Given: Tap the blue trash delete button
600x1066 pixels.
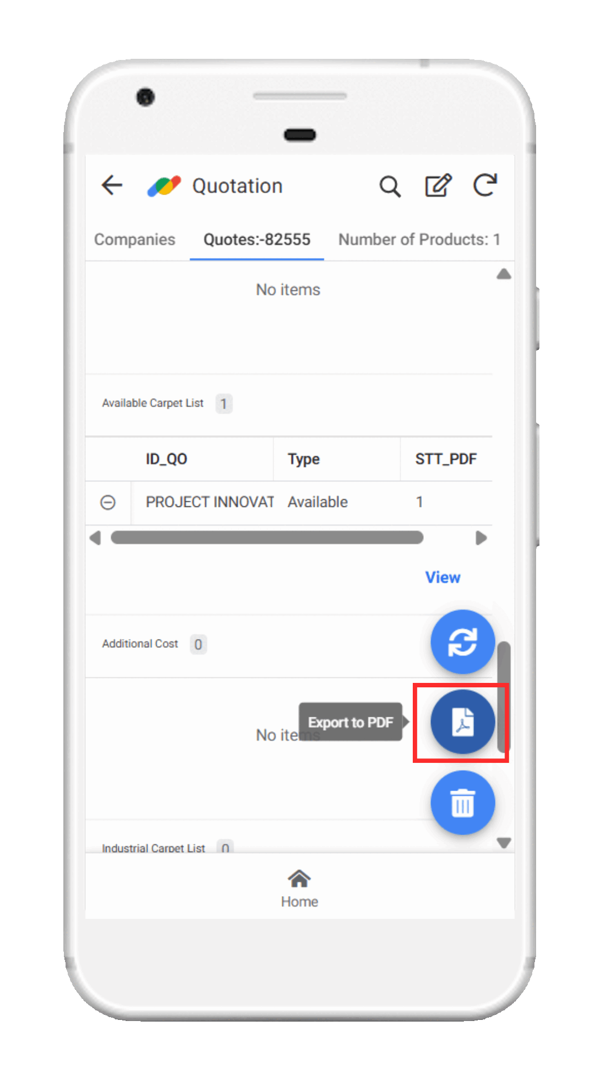Looking at the screenshot, I should tap(463, 803).
